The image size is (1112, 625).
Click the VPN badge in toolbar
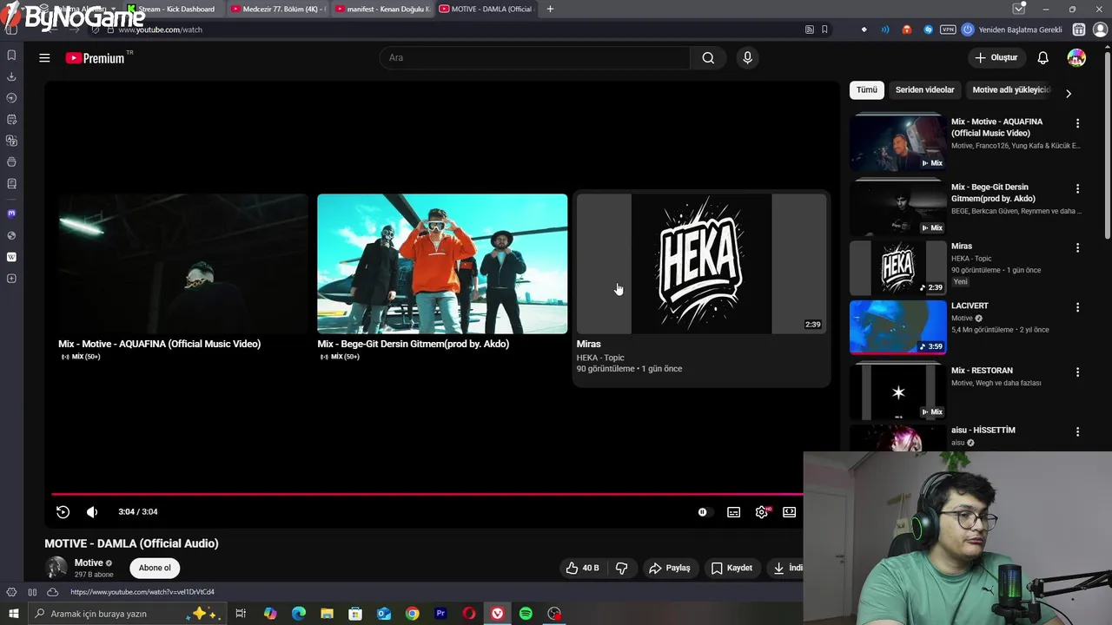pos(948,30)
